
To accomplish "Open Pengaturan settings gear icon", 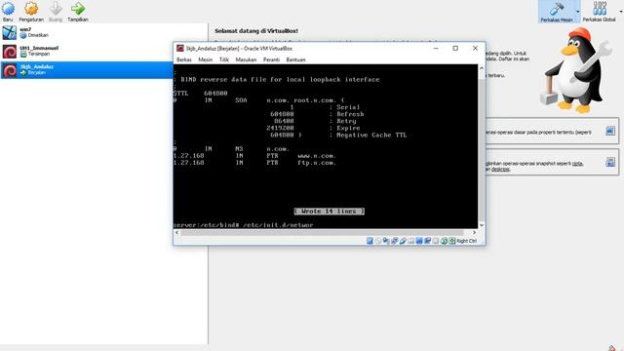I will (31, 8).
